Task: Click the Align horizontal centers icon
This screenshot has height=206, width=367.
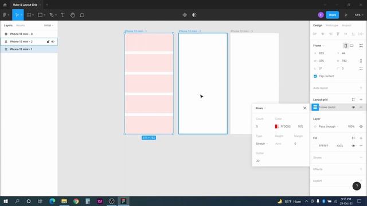Action: tap(322, 34)
